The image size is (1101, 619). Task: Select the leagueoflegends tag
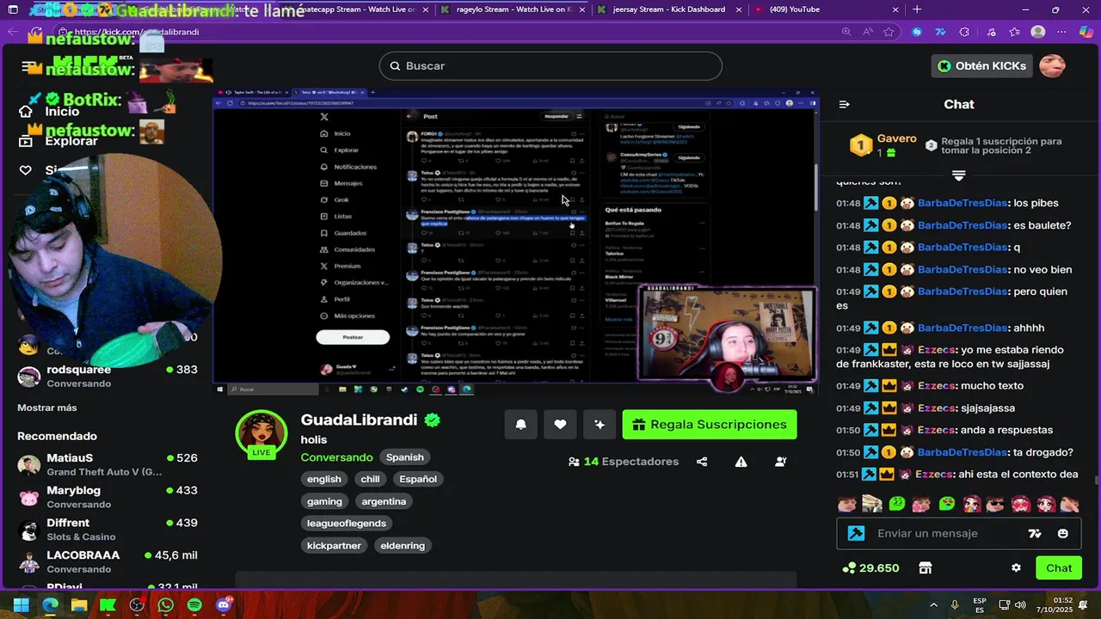pos(347,524)
